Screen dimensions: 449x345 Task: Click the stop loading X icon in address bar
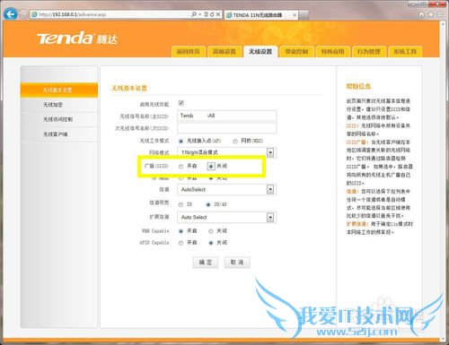pyautogui.click(x=218, y=14)
